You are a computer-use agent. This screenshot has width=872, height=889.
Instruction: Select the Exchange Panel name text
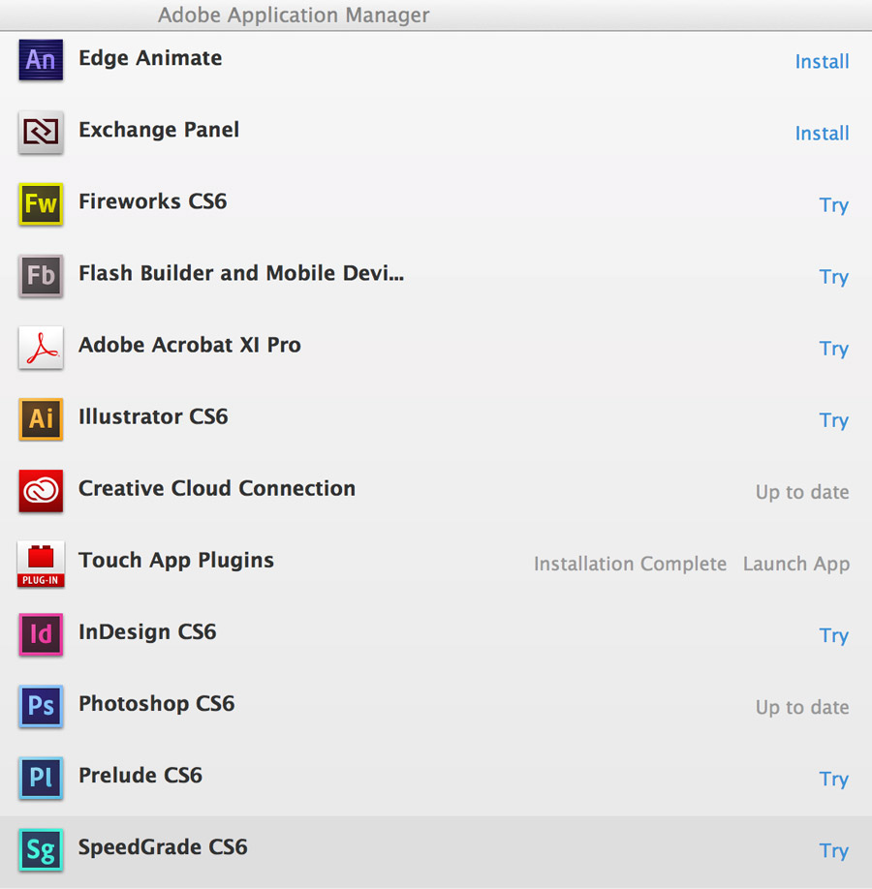coord(159,130)
